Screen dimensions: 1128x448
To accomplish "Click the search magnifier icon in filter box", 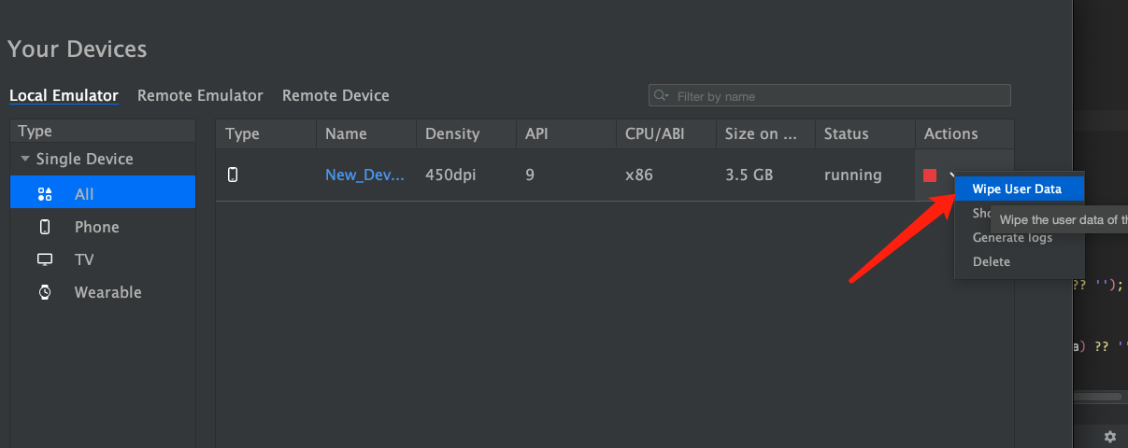I will [662, 95].
